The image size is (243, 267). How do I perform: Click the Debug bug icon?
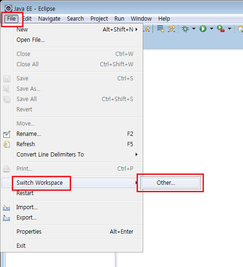(x=186, y=29)
